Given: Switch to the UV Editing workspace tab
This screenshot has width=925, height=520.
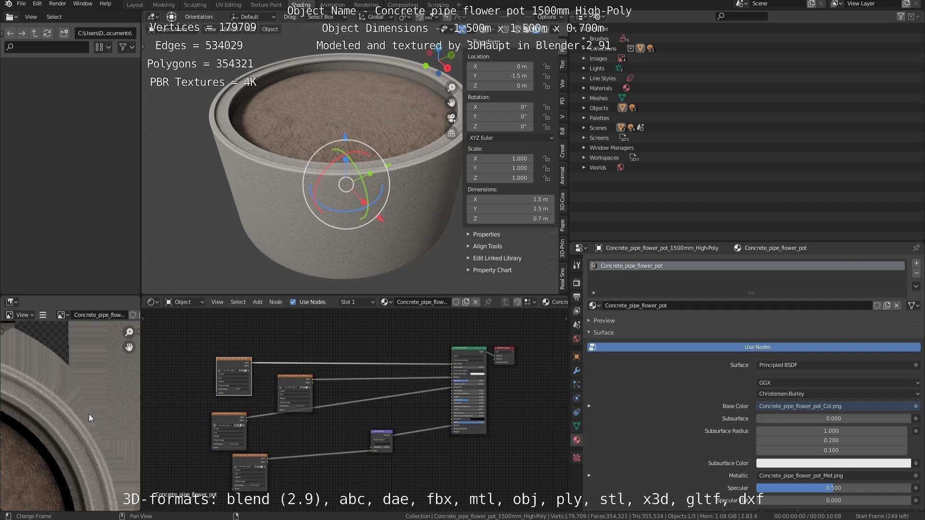Looking at the screenshot, I should pos(228,5).
